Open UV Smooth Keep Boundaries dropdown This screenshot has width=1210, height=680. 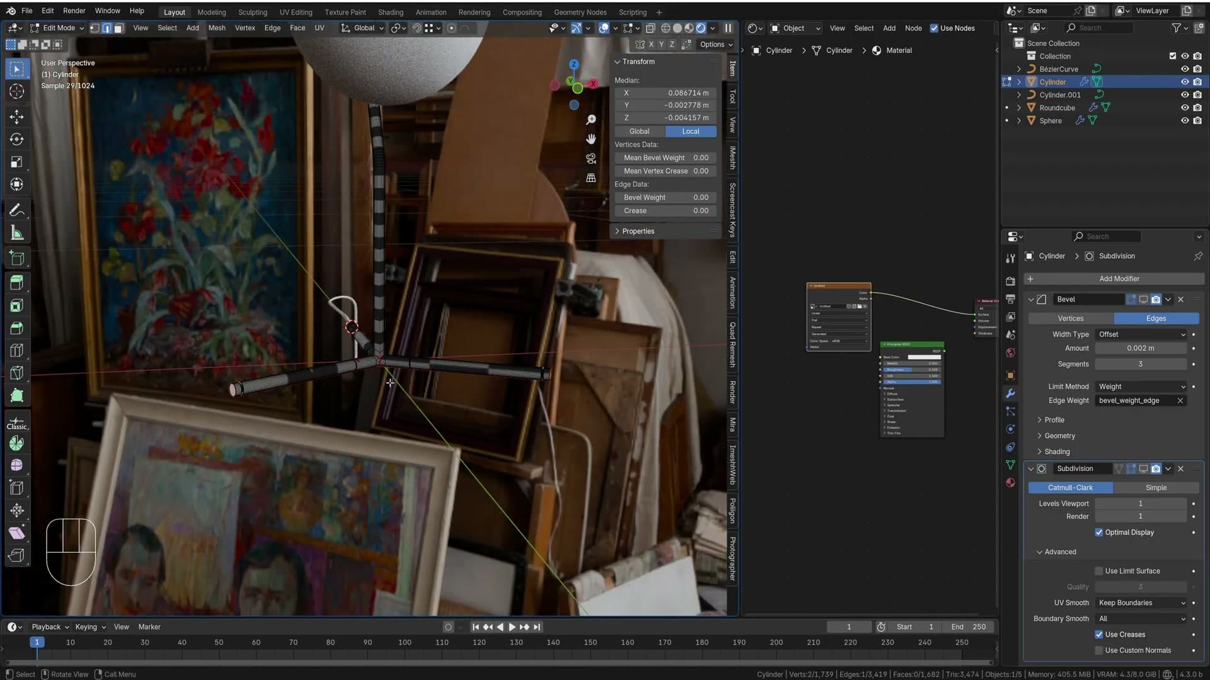[1141, 603]
